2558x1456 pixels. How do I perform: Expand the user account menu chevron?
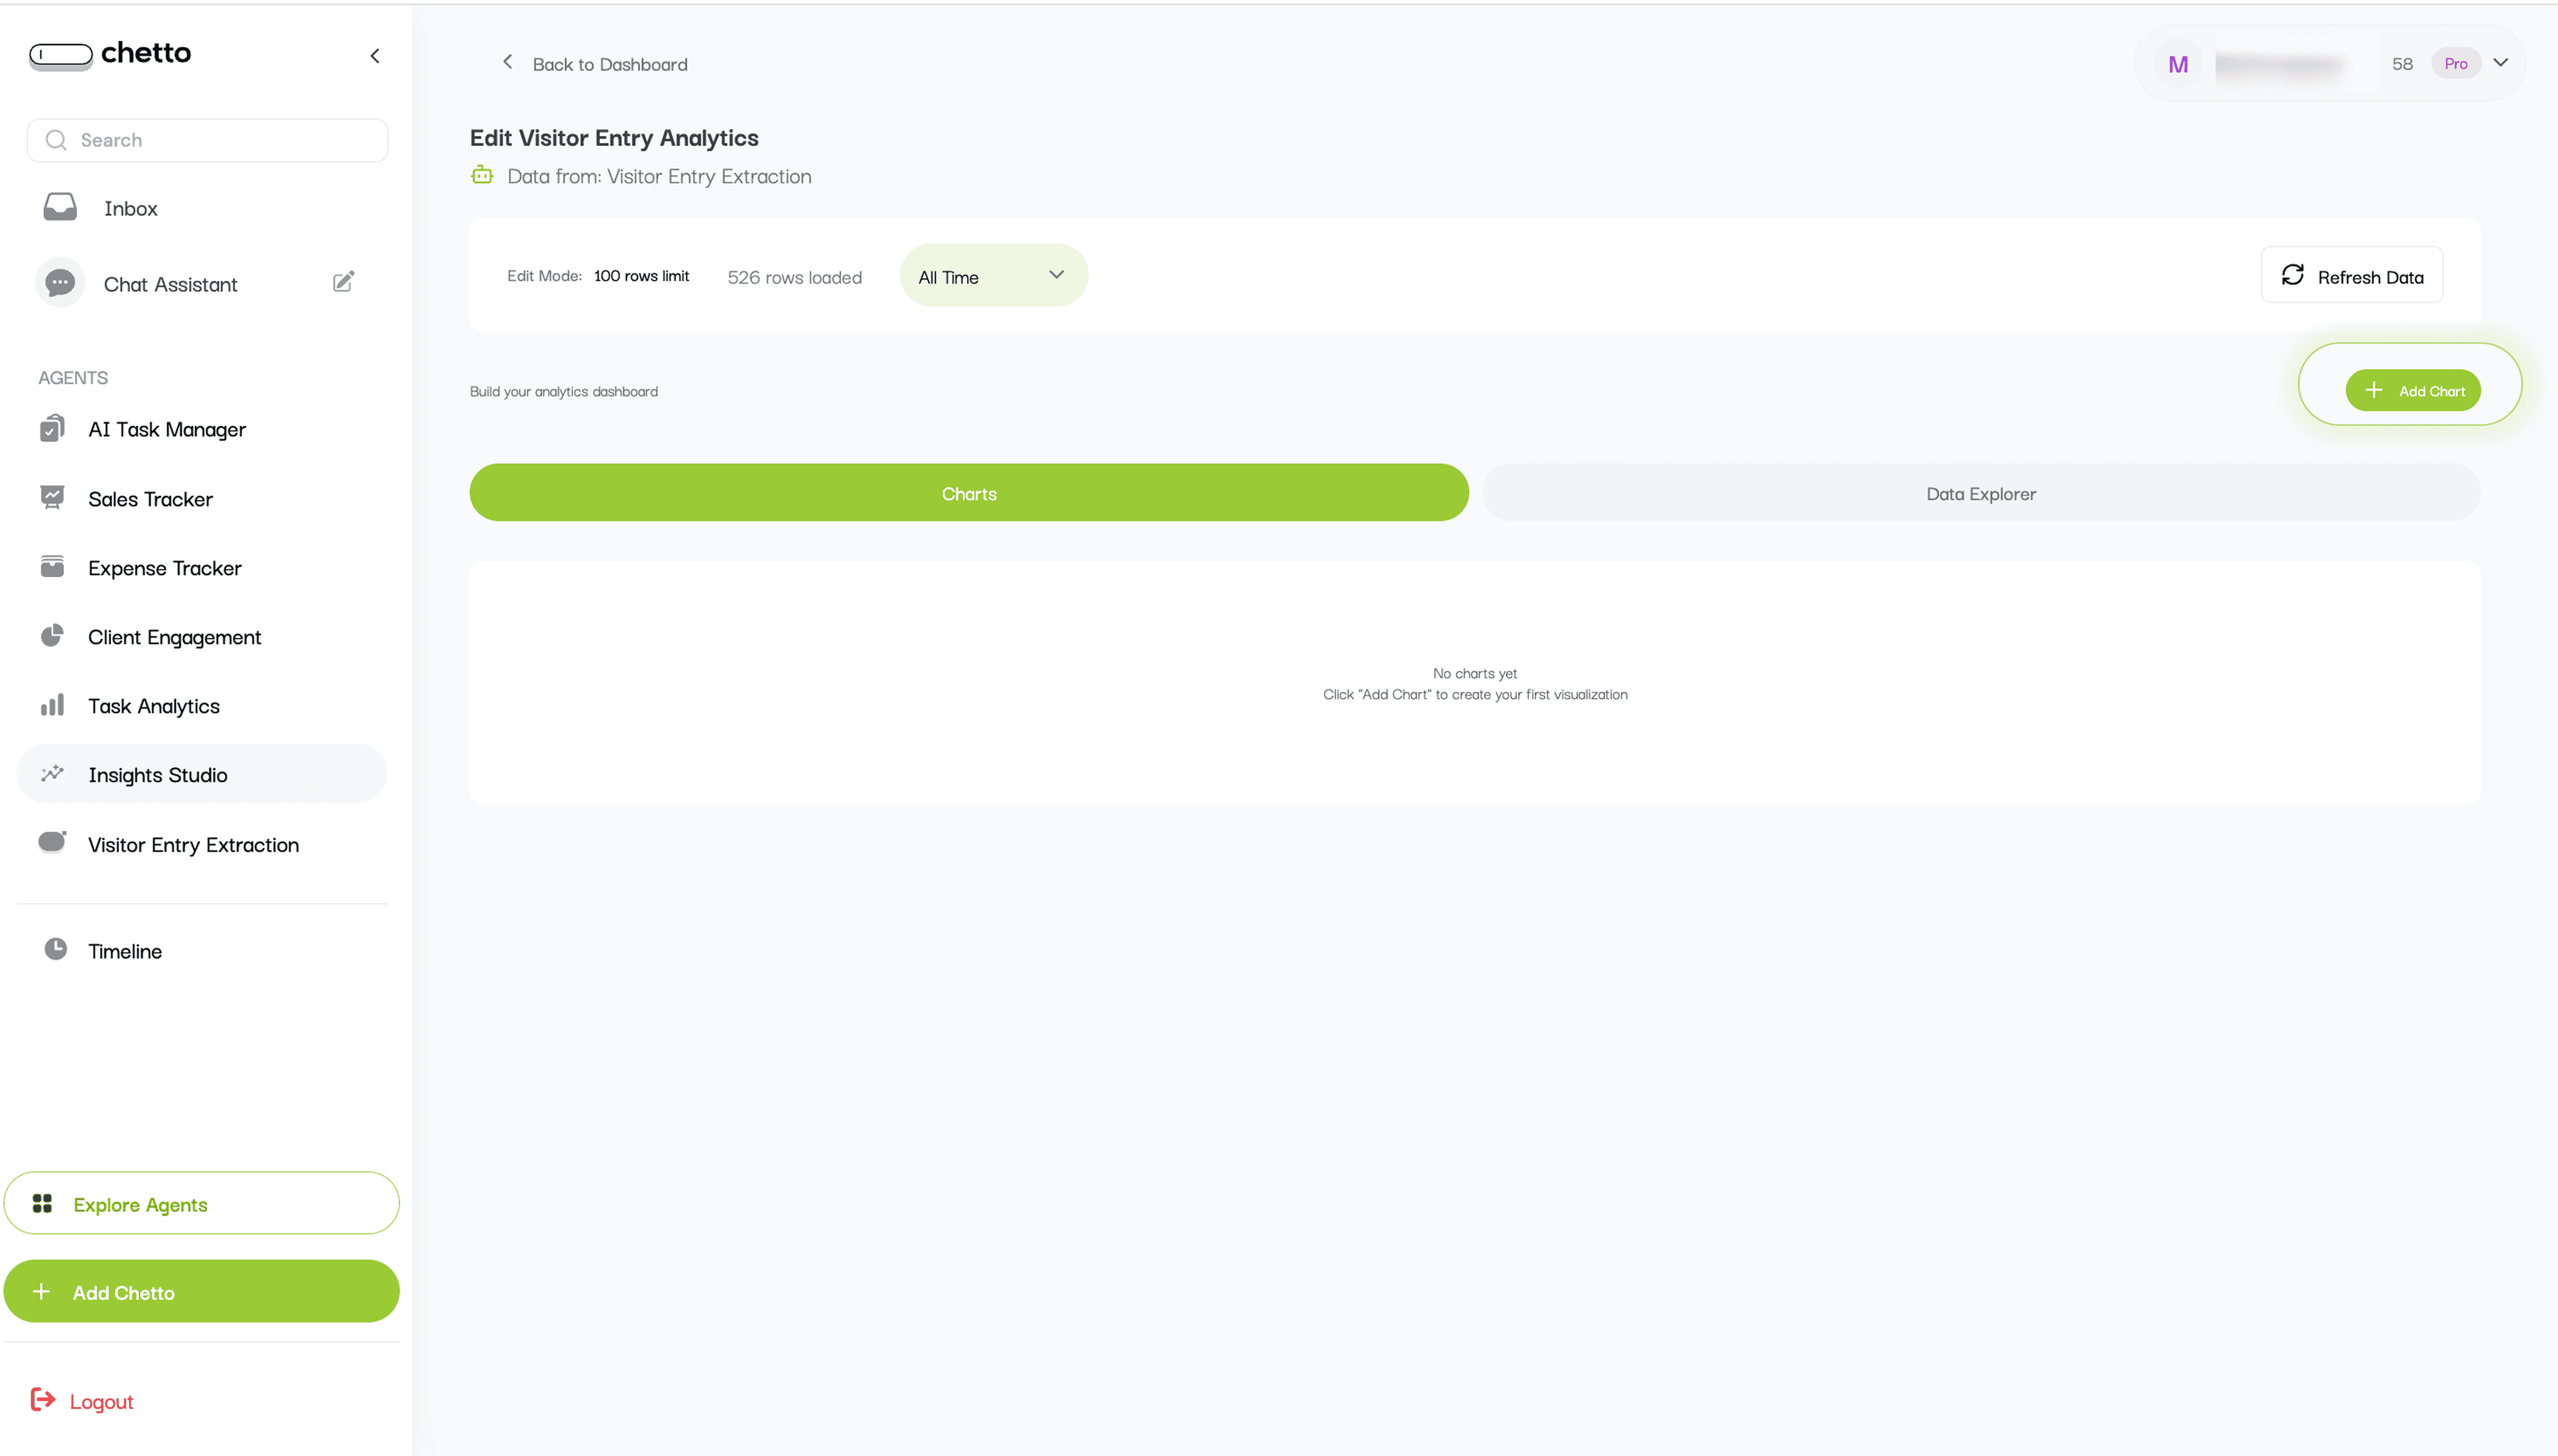click(x=2500, y=63)
